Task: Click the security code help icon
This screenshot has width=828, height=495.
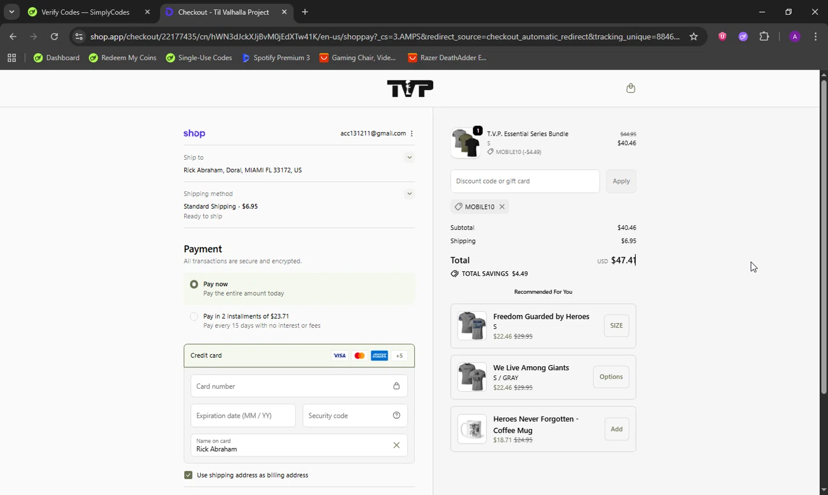Action: tap(396, 415)
